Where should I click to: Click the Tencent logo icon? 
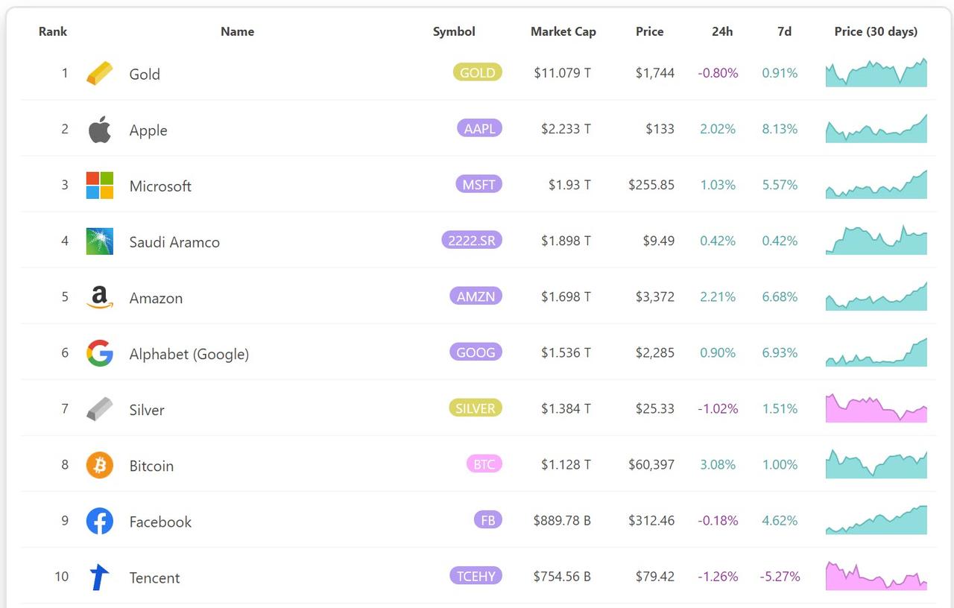click(x=99, y=577)
